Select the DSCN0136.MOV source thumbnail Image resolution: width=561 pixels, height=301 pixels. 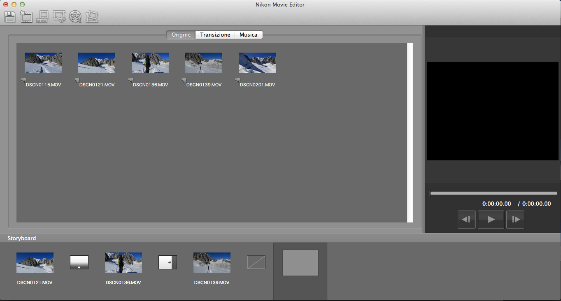tap(150, 63)
